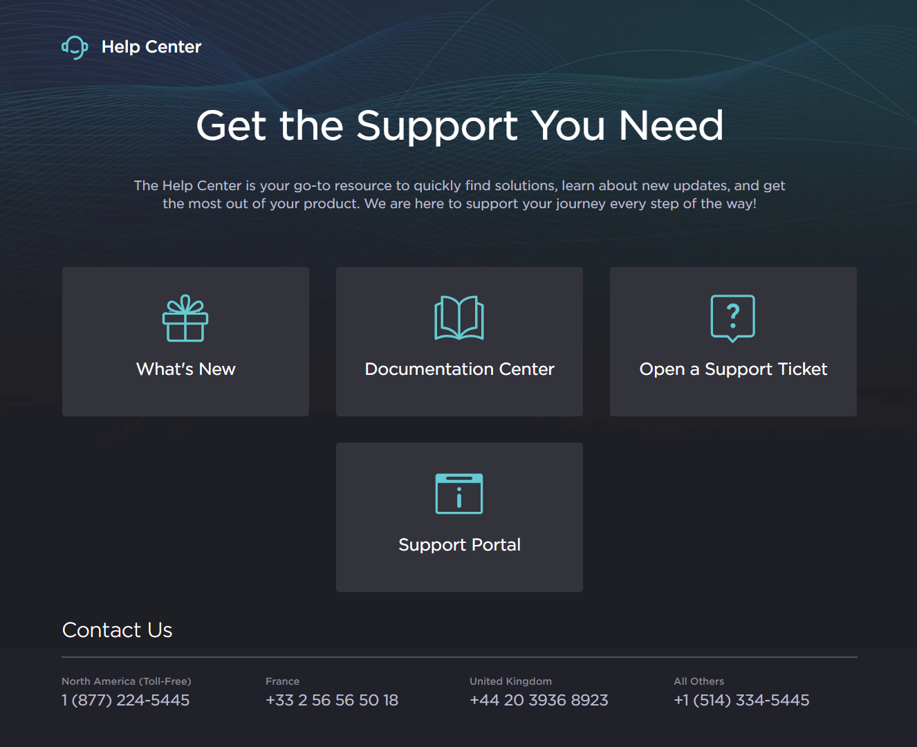Click the open book icon
Viewport: 917px width, 747px height.
point(459,318)
